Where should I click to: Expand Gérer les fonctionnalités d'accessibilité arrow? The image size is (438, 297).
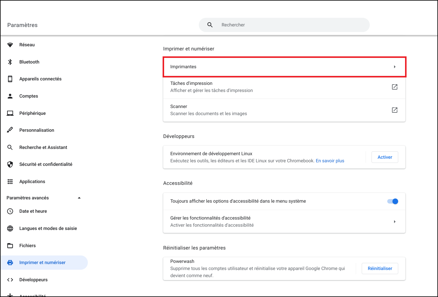click(x=394, y=222)
